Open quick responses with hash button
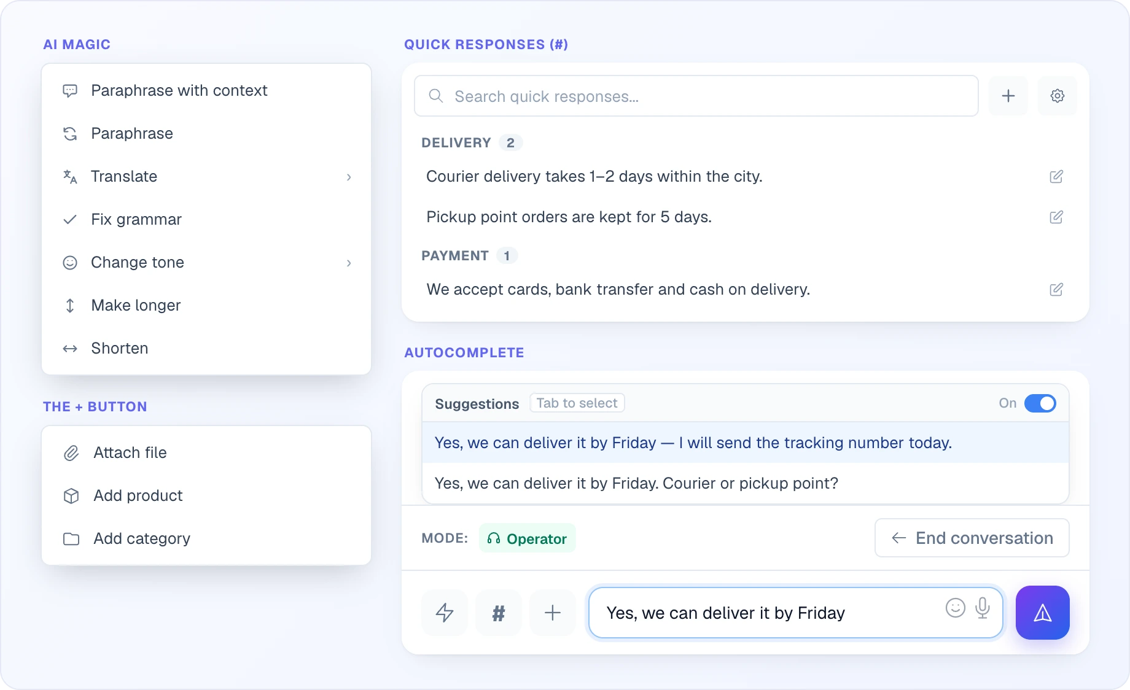 click(x=499, y=613)
